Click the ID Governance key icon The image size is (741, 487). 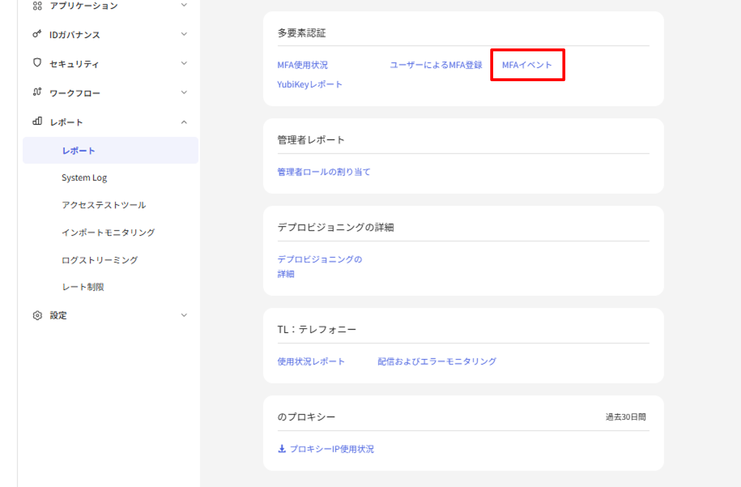tap(37, 34)
